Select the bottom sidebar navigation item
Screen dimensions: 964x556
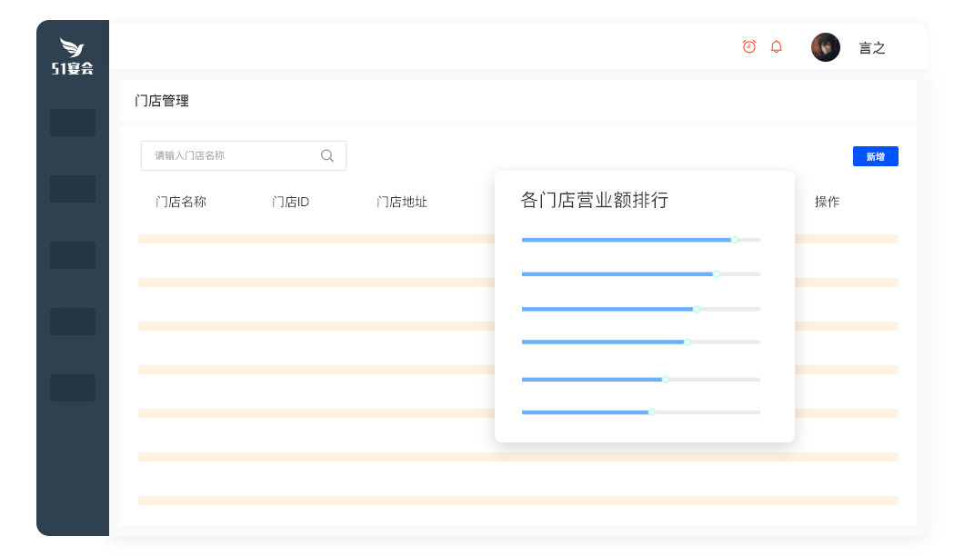[73, 388]
